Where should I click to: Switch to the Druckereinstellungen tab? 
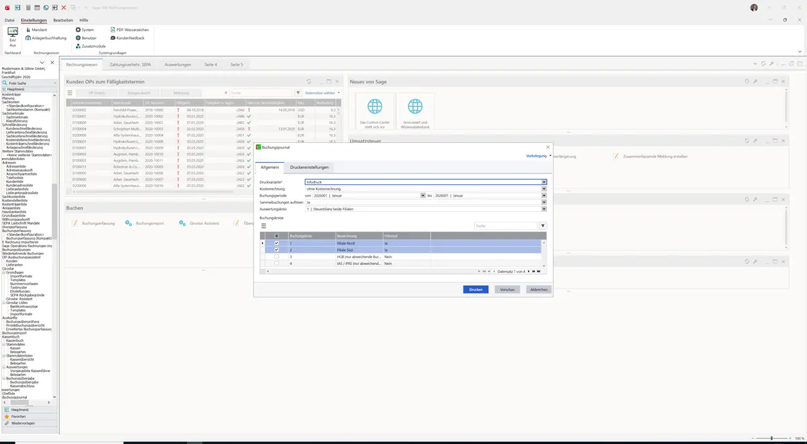(309, 167)
